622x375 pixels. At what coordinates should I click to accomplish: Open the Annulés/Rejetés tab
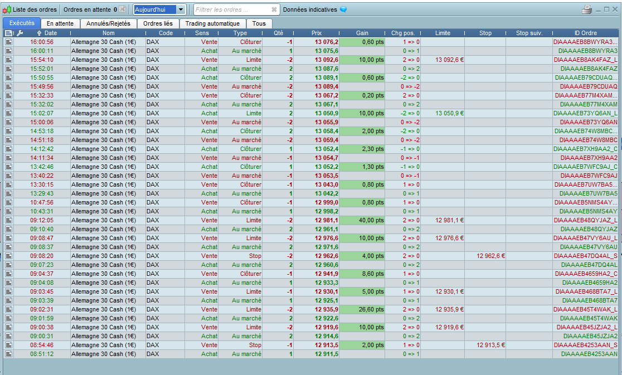tap(108, 23)
